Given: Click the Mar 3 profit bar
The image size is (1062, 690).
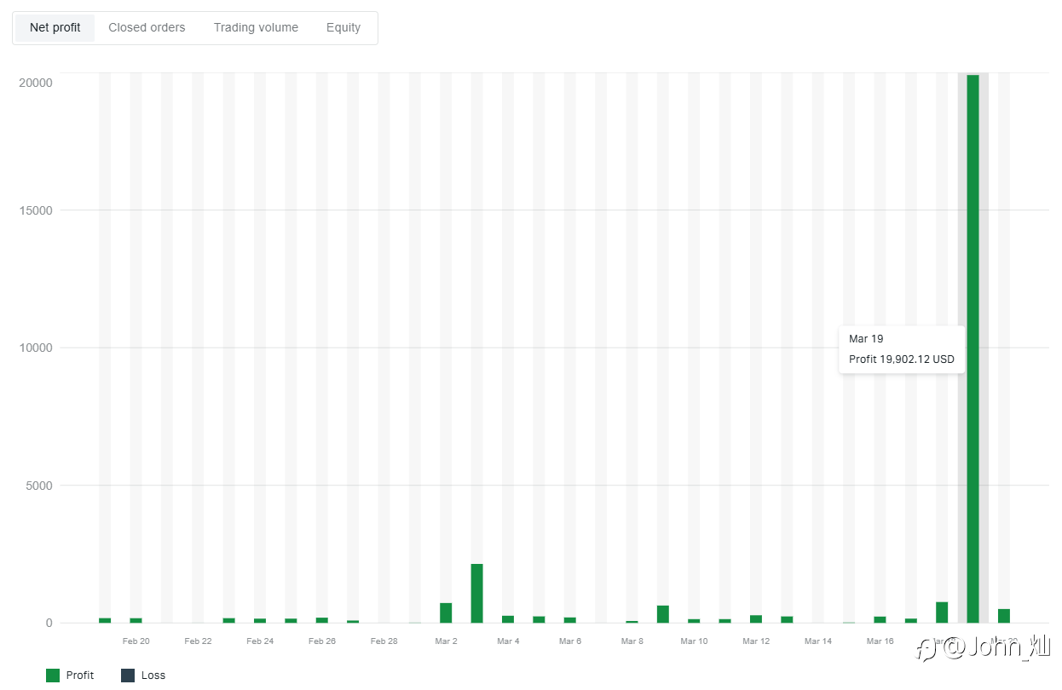Looking at the screenshot, I should pyautogui.click(x=476, y=593).
